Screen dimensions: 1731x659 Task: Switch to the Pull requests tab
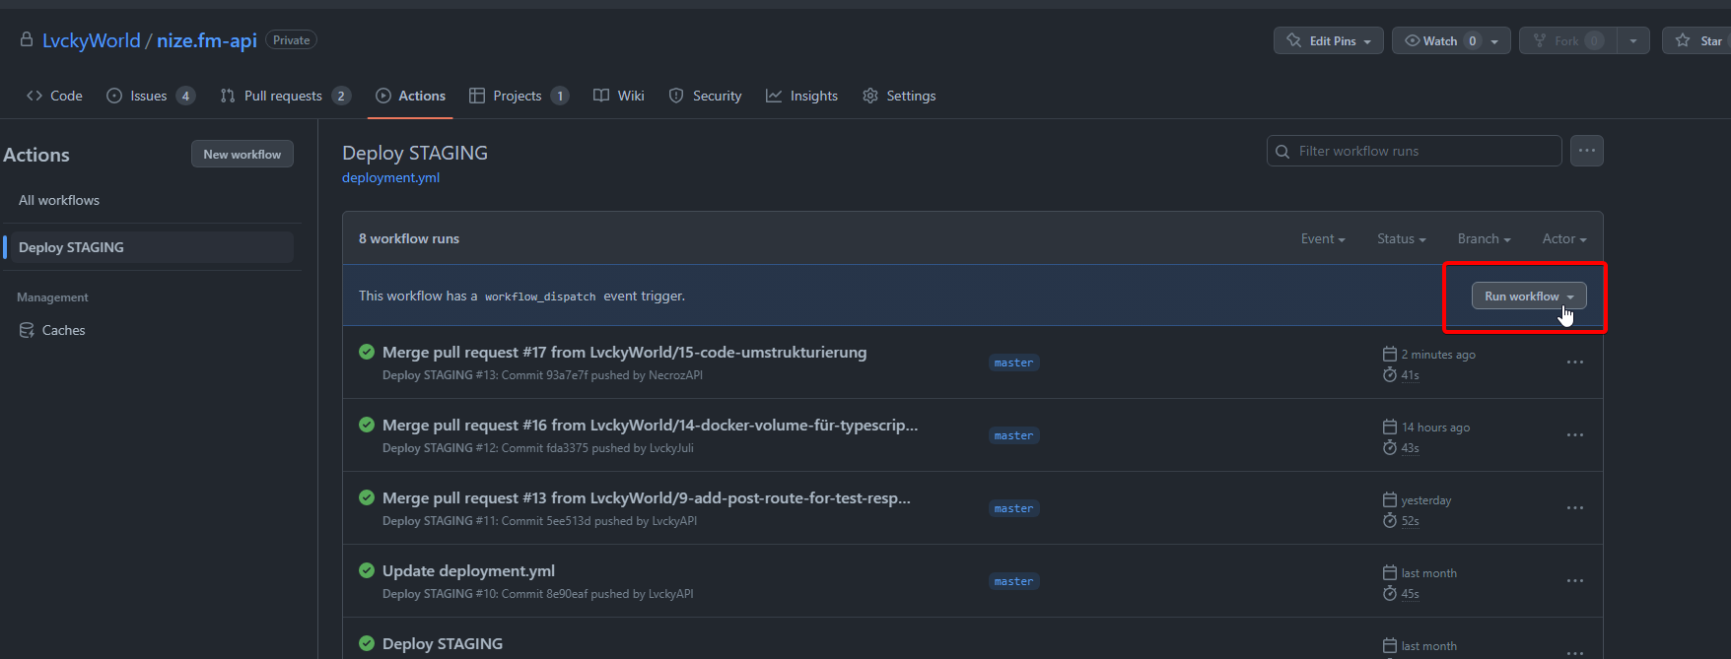click(283, 96)
